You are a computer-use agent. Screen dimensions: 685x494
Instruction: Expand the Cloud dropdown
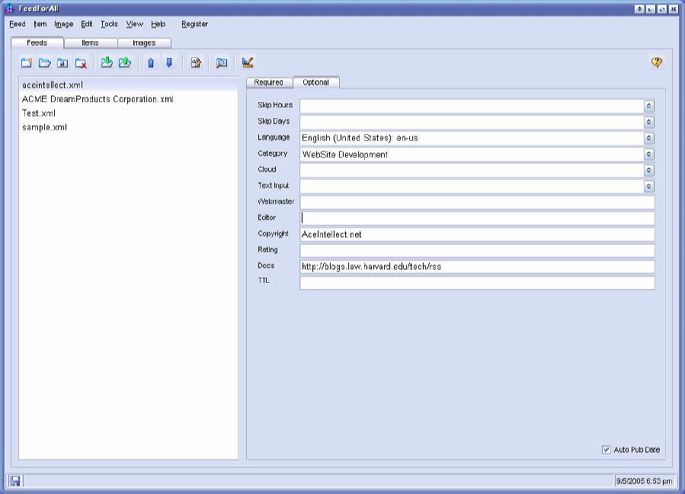pos(648,170)
